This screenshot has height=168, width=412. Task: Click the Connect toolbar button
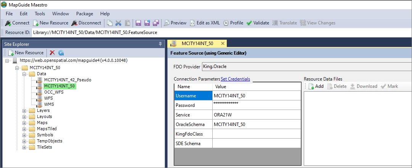17,23
